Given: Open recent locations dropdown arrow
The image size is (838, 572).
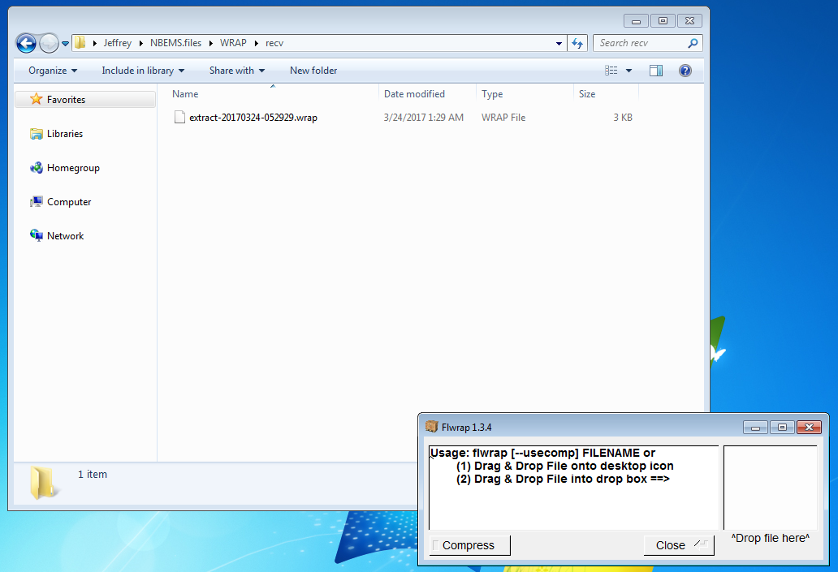Looking at the screenshot, I should pos(65,44).
